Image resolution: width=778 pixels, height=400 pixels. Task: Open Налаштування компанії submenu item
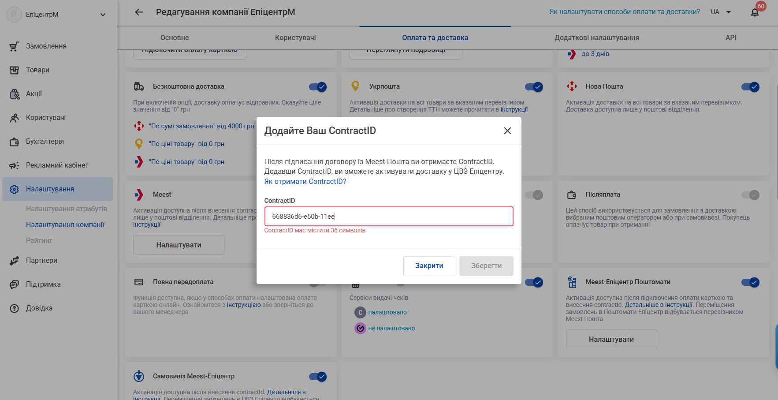(x=65, y=225)
